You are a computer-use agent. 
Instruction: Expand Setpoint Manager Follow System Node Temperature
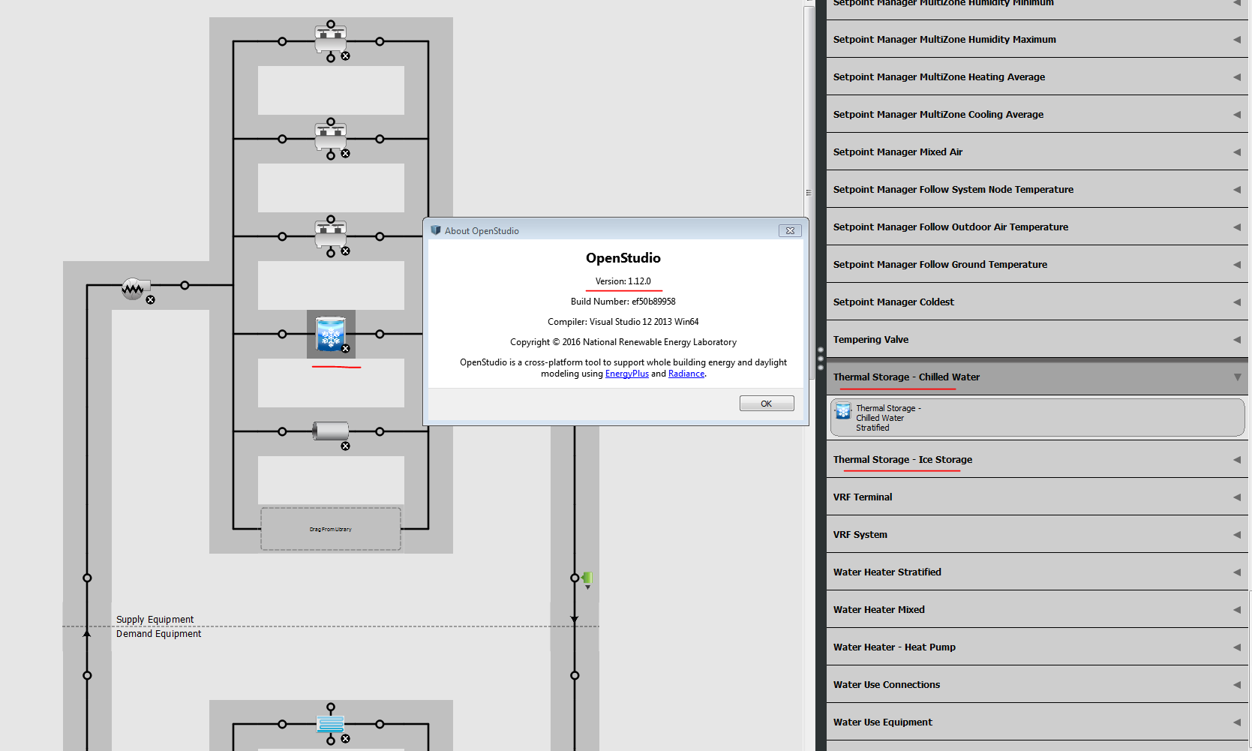point(1037,189)
